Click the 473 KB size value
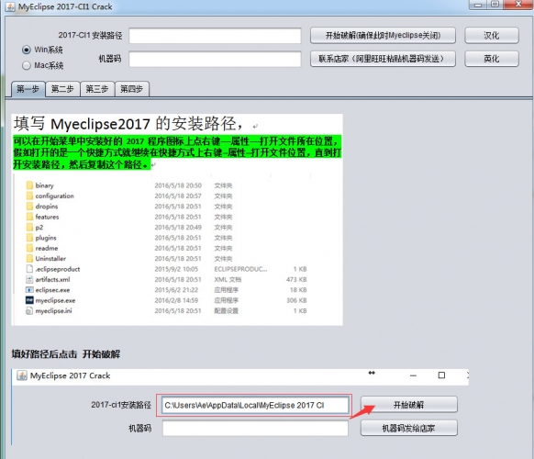 [x=296, y=279]
